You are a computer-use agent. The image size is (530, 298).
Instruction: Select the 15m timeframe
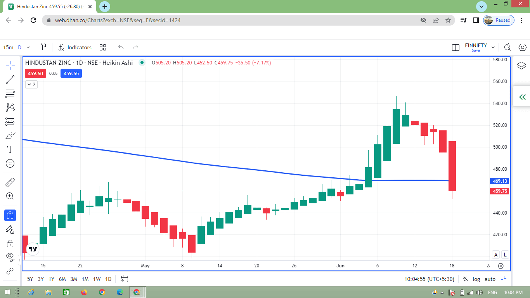(8, 47)
